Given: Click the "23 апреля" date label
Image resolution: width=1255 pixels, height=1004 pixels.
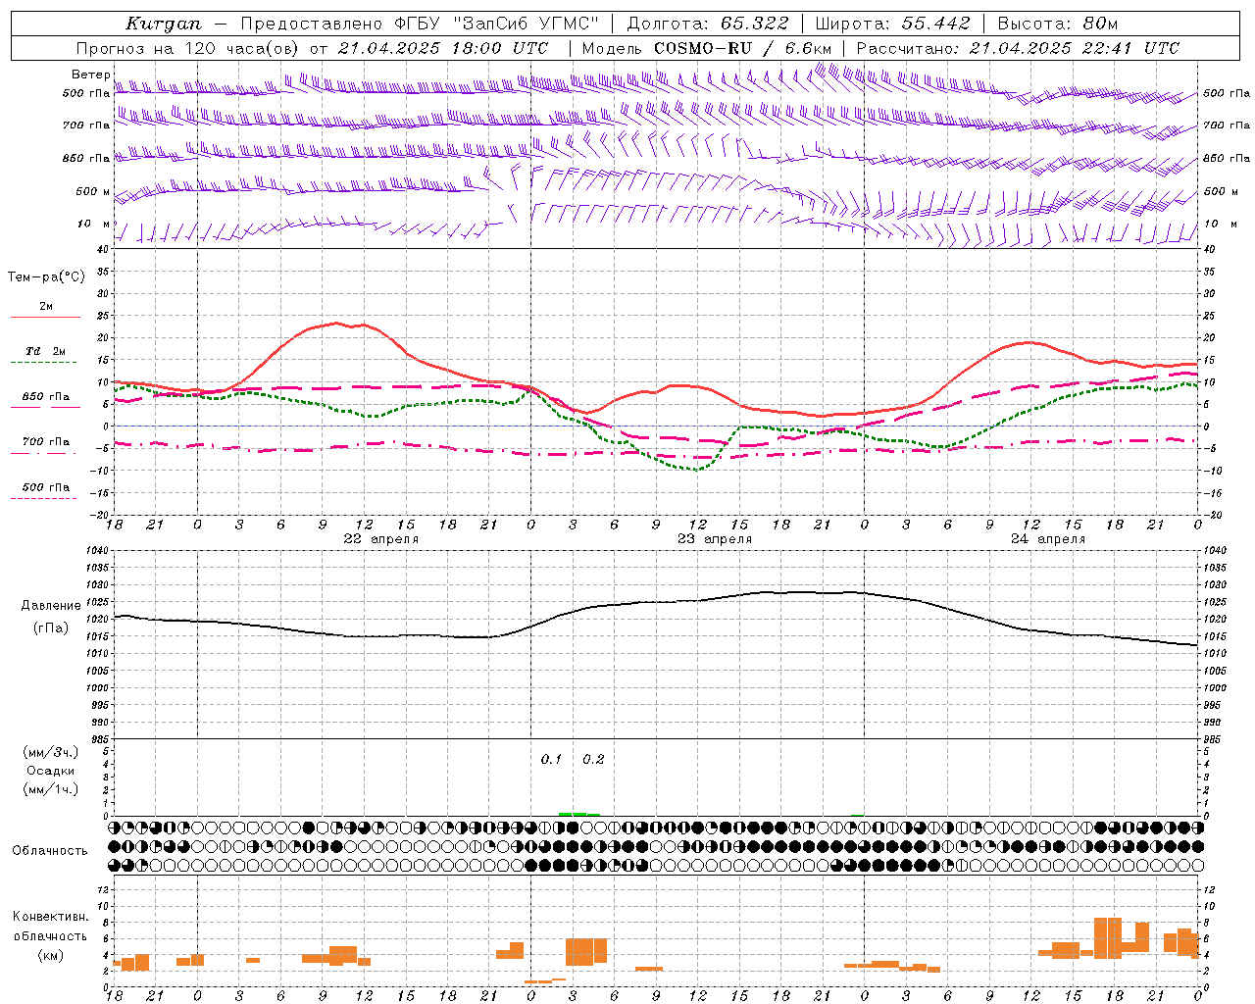Looking at the screenshot, I should click(x=715, y=539).
